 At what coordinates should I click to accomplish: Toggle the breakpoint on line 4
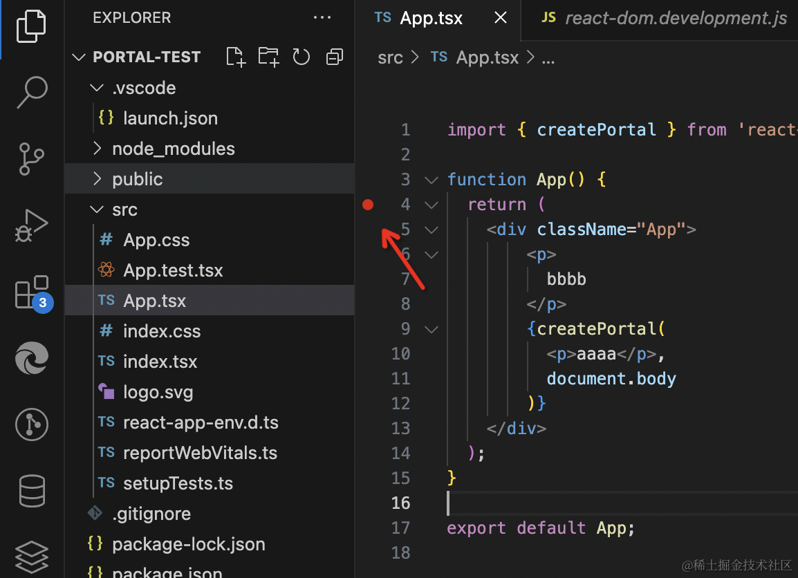pos(368,204)
